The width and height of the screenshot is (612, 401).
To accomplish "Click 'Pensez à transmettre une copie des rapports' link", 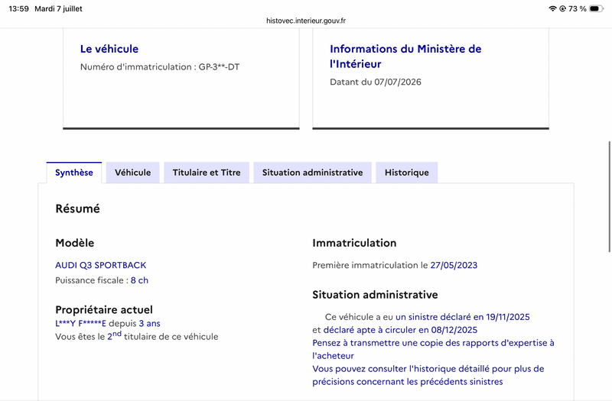I will click(x=433, y=349).
